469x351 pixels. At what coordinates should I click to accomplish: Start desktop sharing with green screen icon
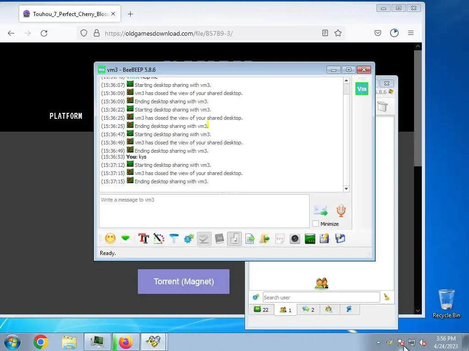tap(310, 239)
